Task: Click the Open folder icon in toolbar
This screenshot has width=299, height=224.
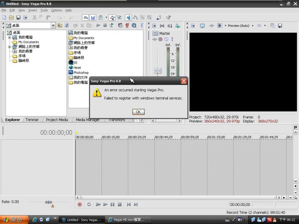Action: point(11,18)
